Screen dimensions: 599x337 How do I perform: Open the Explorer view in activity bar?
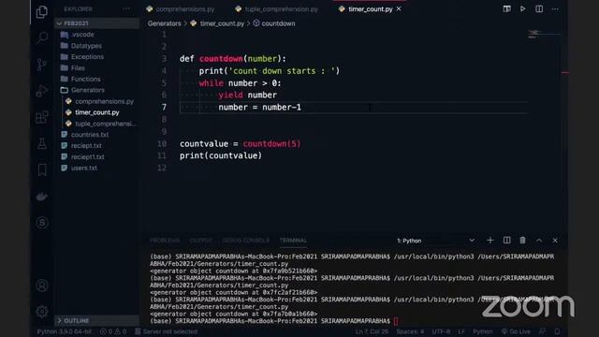coord(41,12)
